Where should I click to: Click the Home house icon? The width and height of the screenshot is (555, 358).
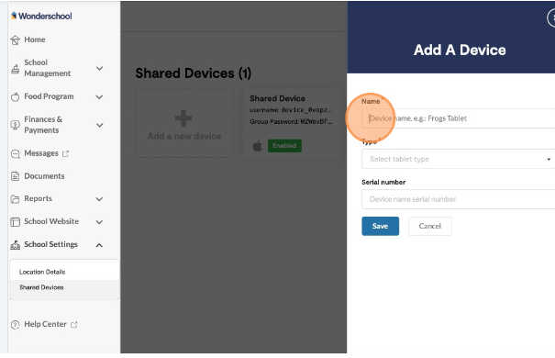point(15,40)
